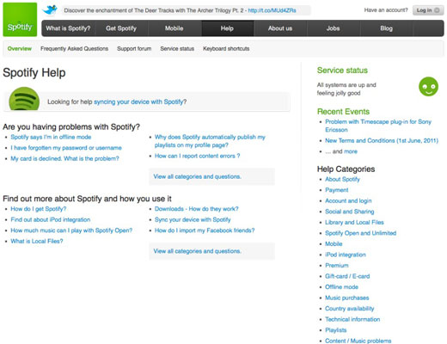The image size is (447, 344).
Task: Switch to Frequently Asked Questions tab
Action: click(x=74, y=49)
